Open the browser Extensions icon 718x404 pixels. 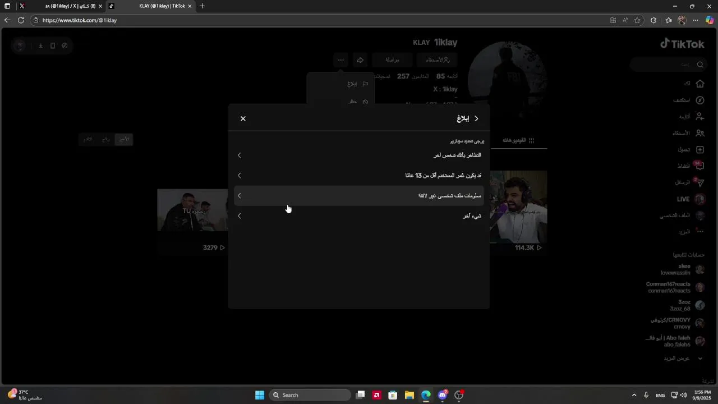pos(653,20)
